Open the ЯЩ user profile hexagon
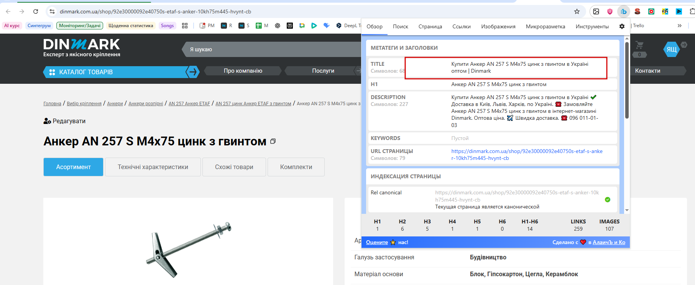 point(671,49)
